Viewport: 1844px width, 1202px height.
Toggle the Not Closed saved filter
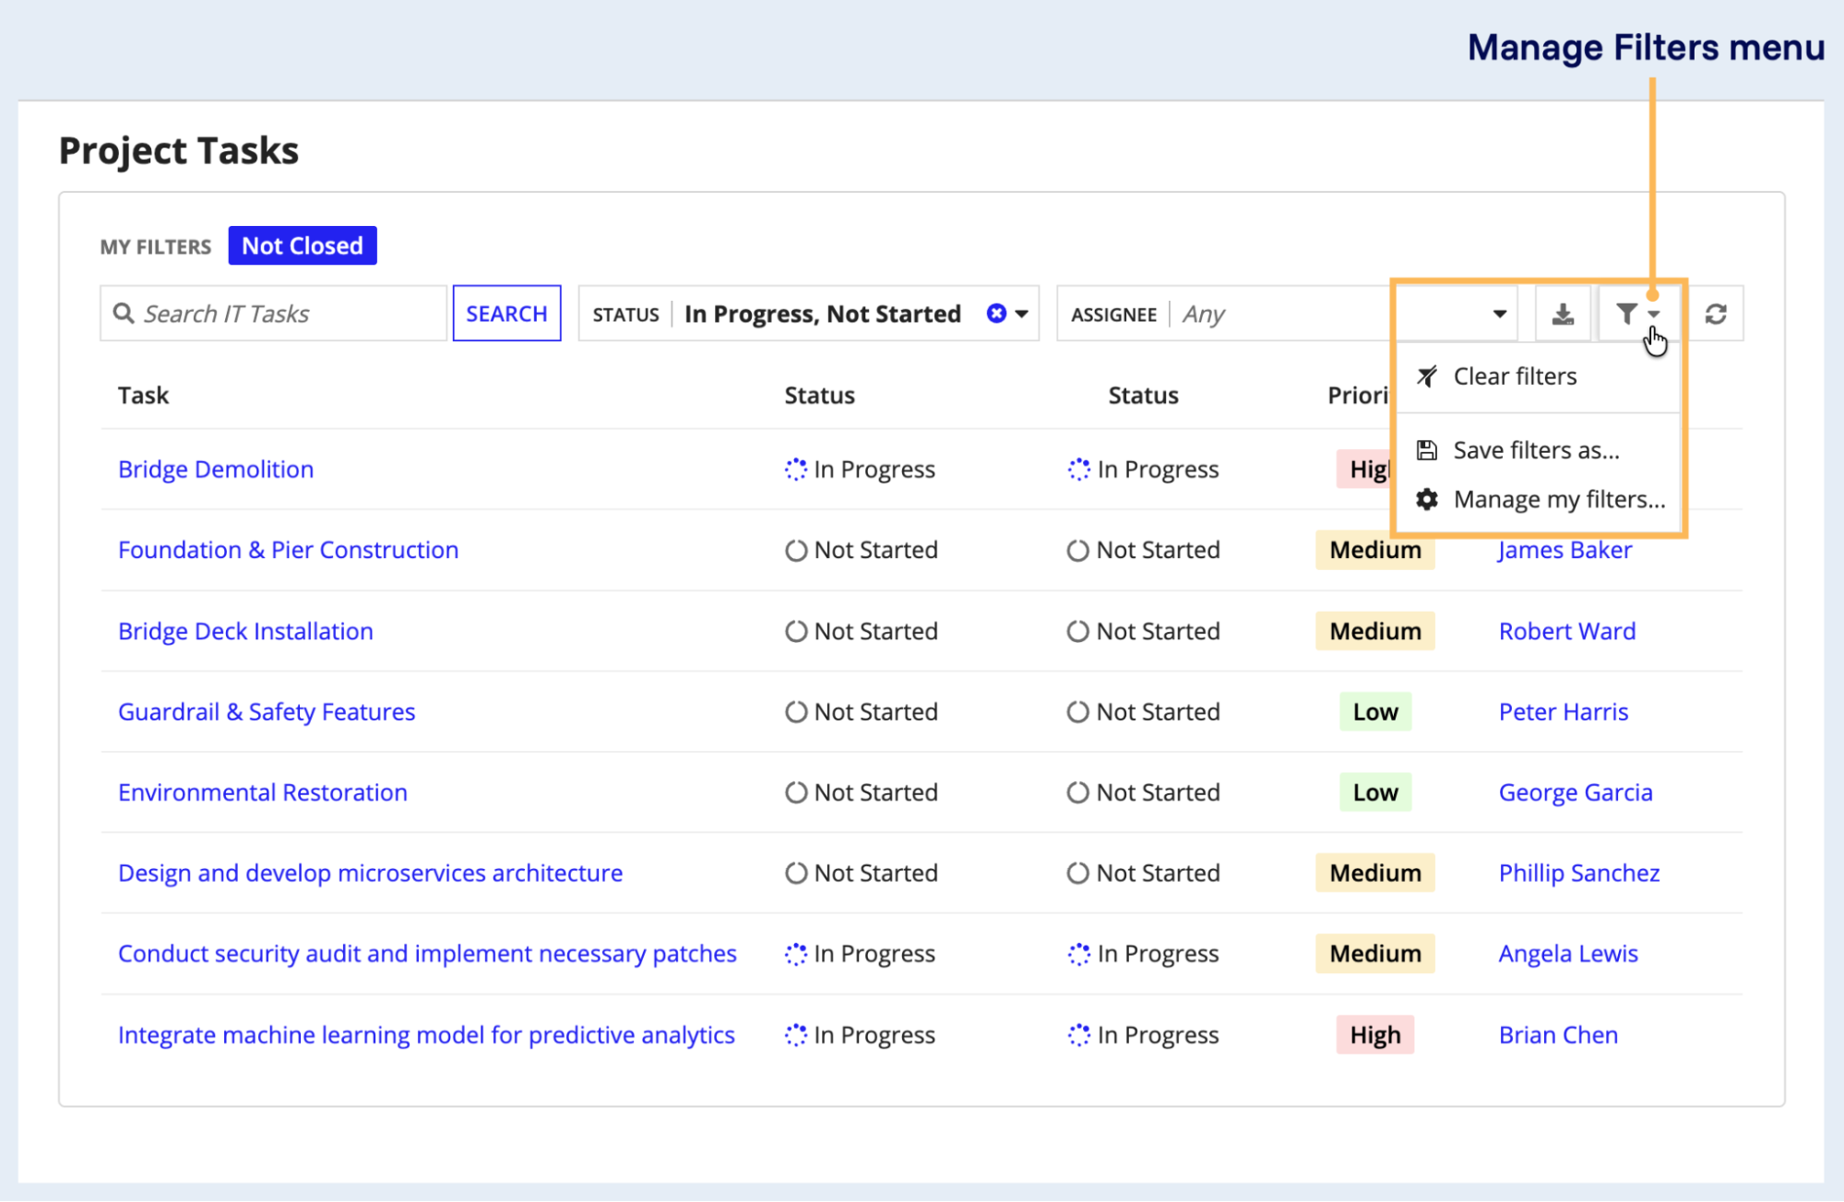click(x=303, y=245)
